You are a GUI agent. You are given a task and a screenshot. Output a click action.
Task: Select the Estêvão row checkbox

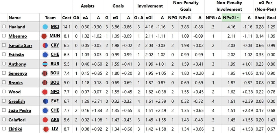[4, 54]
